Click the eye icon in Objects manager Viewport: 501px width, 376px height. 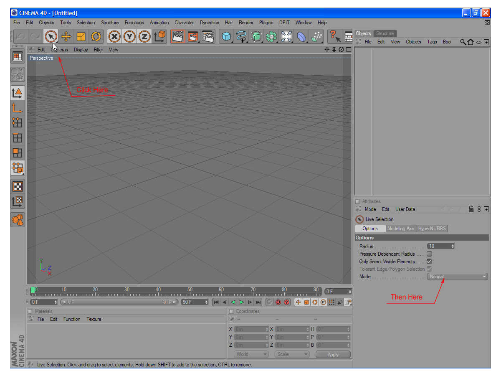point(479,42)
